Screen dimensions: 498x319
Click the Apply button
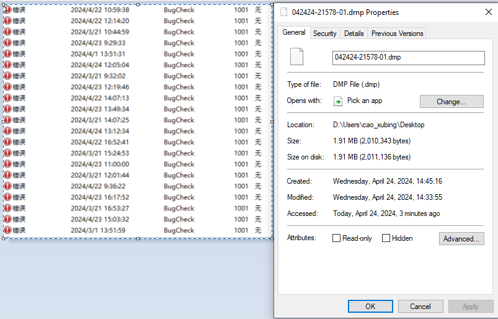pyautogui.click(x=471, y=307)
